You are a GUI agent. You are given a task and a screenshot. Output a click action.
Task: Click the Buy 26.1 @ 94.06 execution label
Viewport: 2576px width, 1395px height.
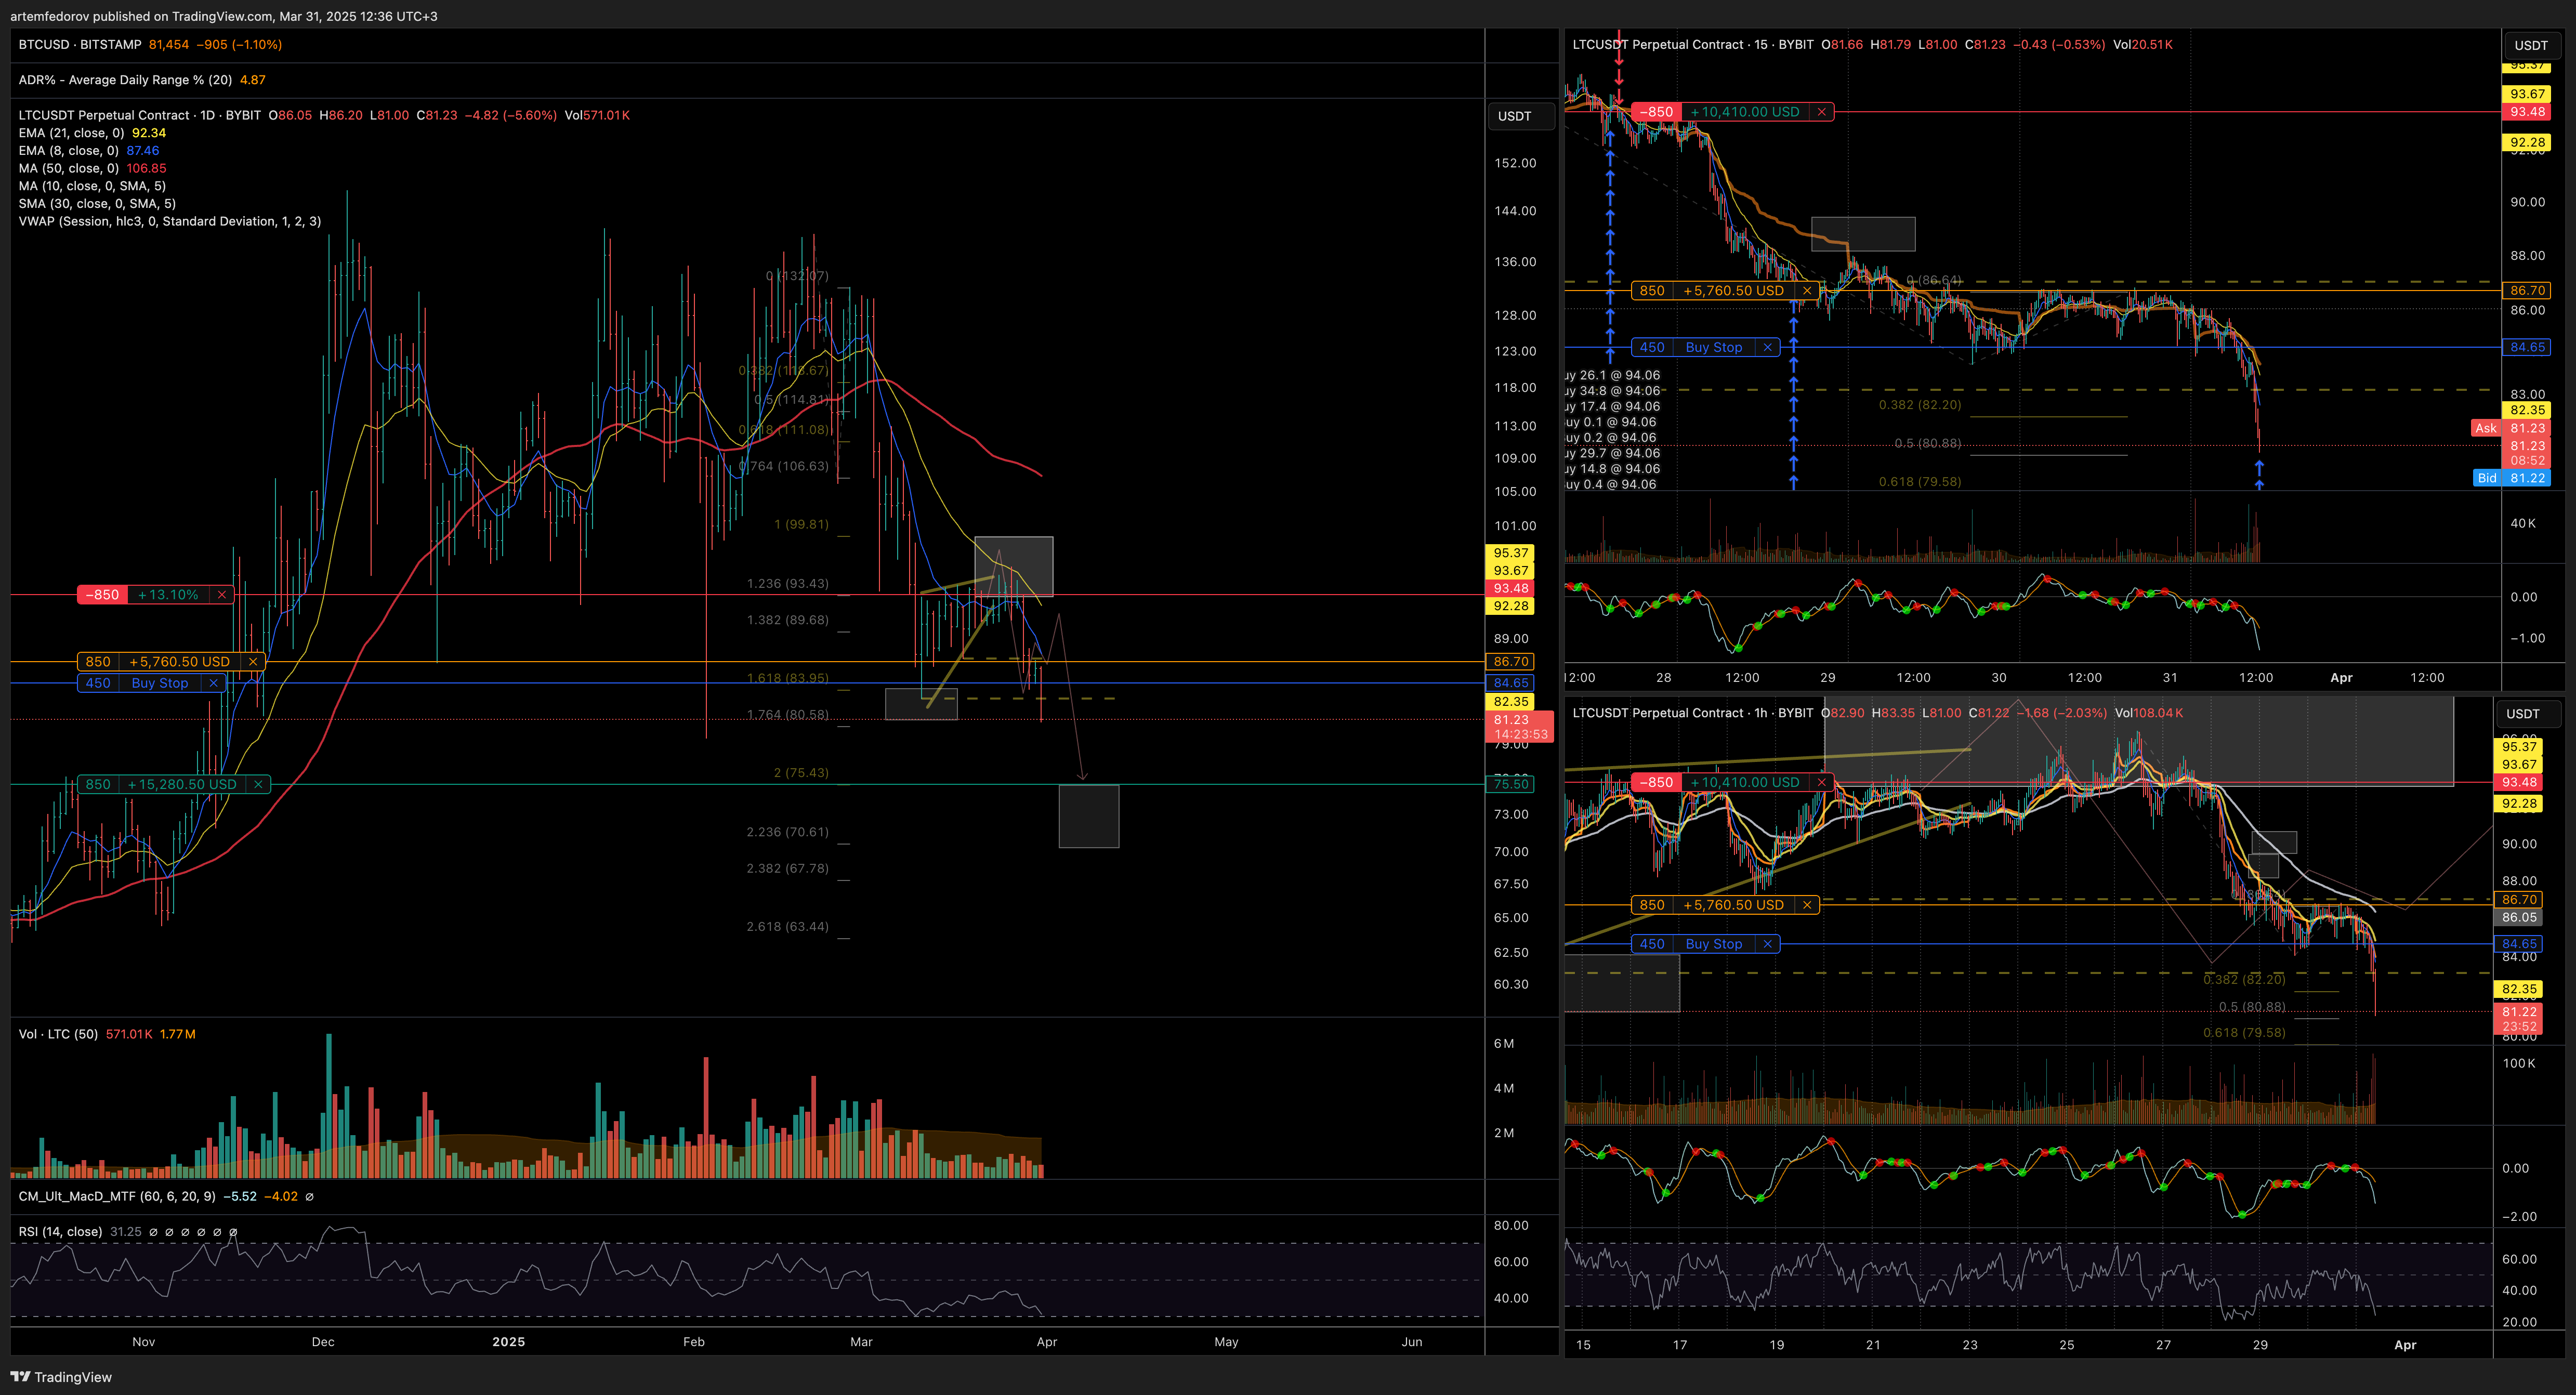pyautogui.click(x=1613, y=376)
